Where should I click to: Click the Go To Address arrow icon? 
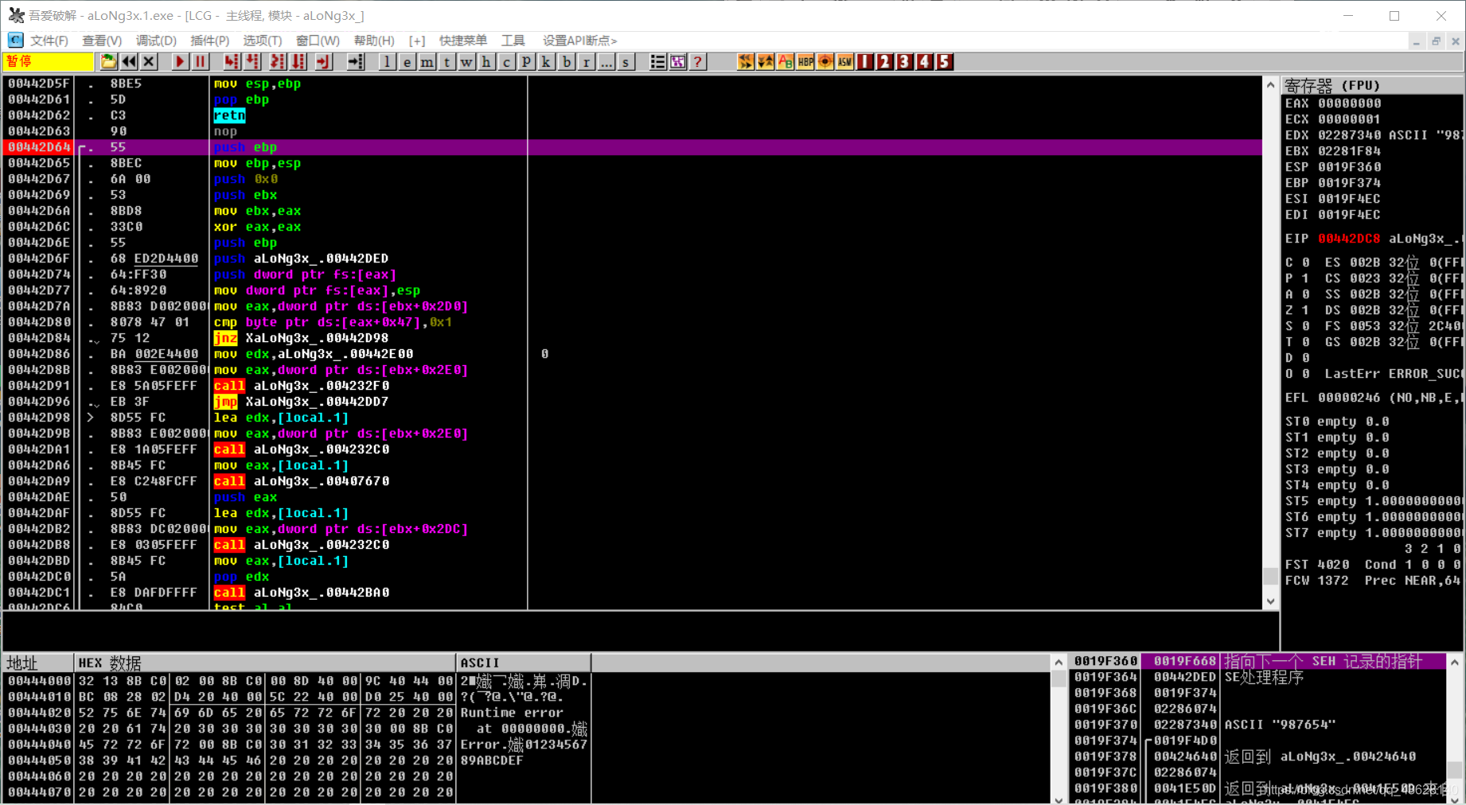pyautogui.click(x=356, y=62)
